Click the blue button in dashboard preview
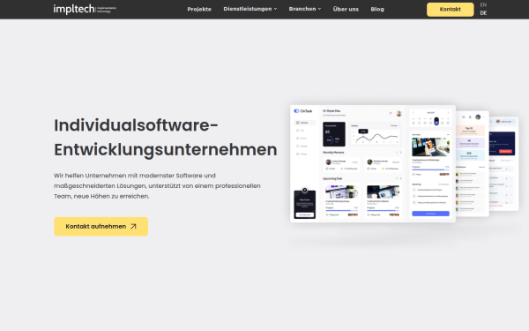 click(430, 214)
